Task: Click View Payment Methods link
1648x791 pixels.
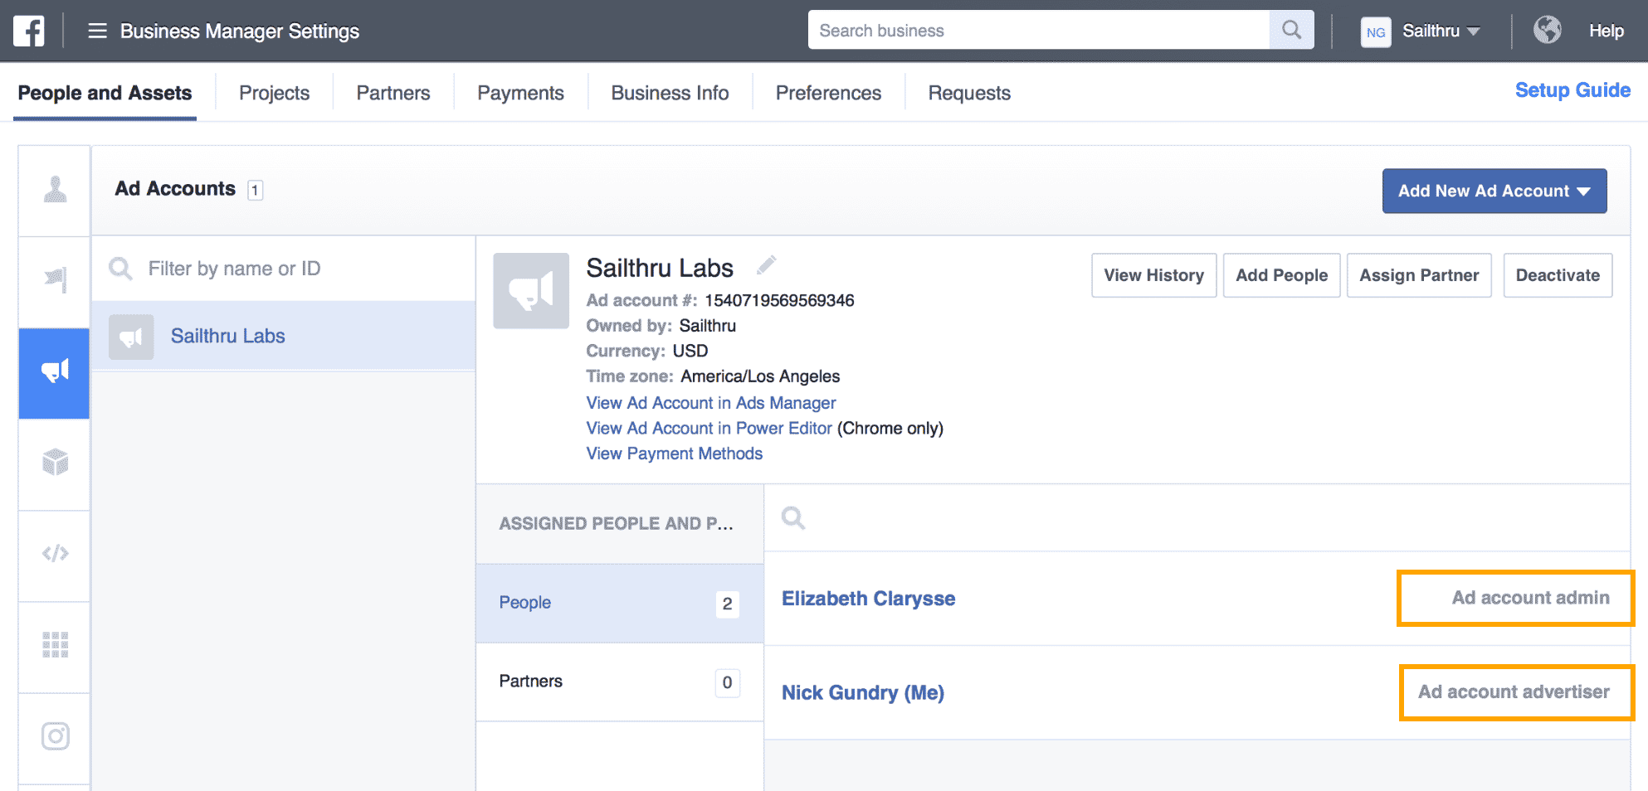Action: [674, 454]
